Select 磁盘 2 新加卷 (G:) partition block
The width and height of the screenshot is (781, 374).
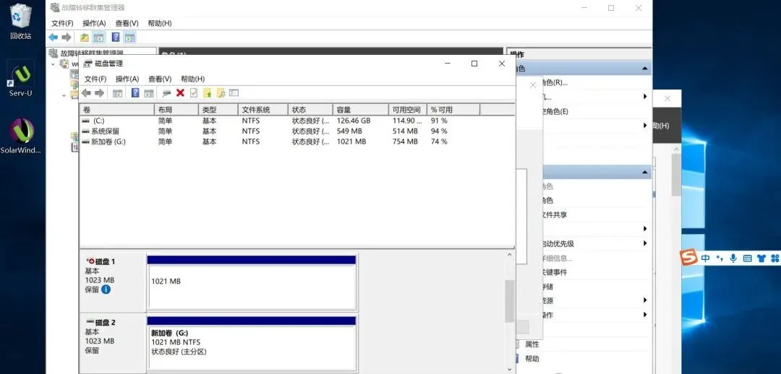252,344
